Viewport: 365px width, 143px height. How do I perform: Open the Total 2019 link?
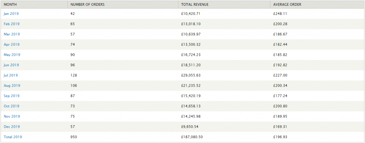[x=13, y=137]
